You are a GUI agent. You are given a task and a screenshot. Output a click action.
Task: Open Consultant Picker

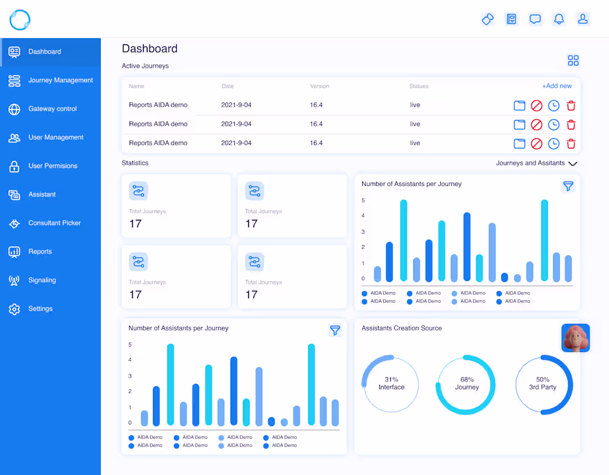pyautogui.click(x=50, y=223)
